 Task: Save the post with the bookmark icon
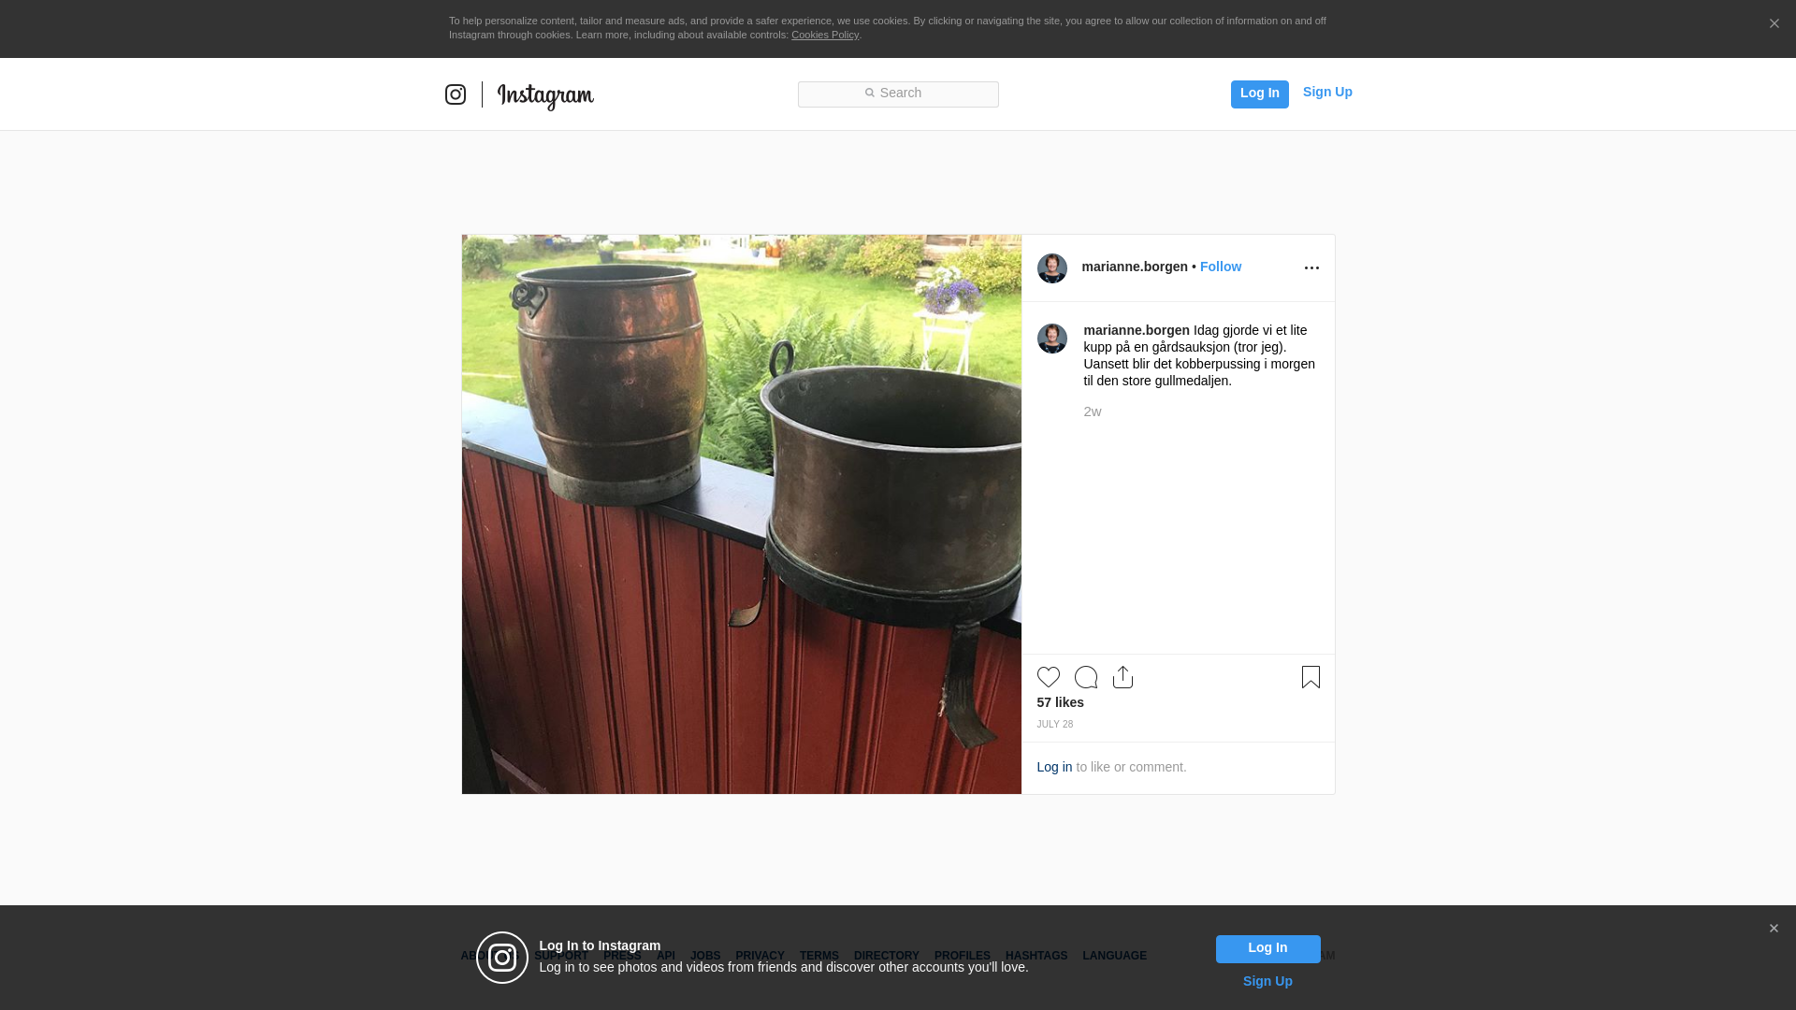click(x=1311, y=677)
